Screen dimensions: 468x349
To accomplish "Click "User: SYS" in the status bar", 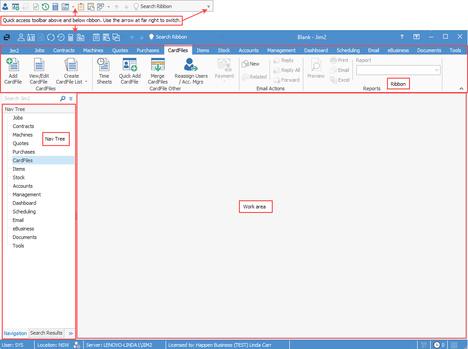I will click(x=13, y=345).
